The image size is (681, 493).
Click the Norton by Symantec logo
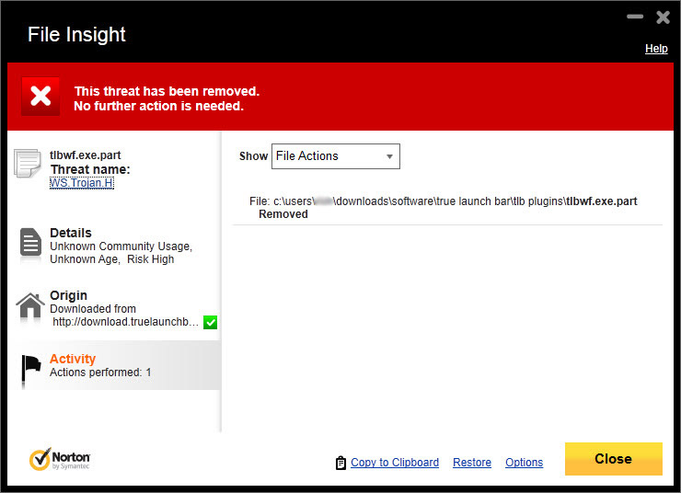tap(60, 459)
